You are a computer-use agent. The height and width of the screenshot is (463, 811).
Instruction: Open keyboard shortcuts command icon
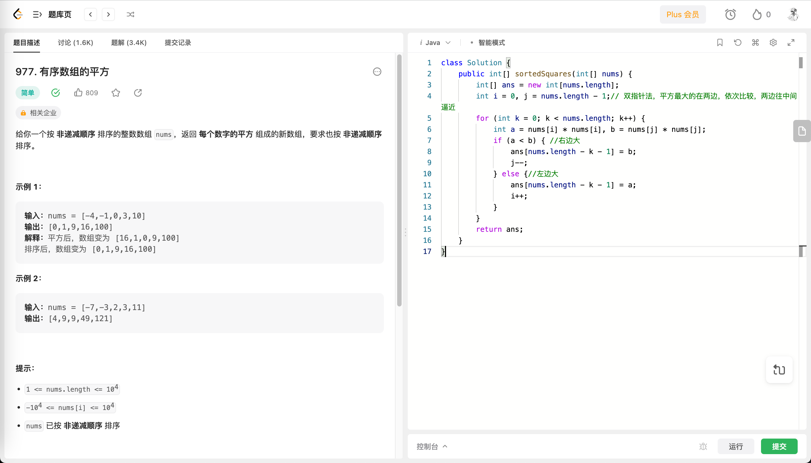[755, 43]
